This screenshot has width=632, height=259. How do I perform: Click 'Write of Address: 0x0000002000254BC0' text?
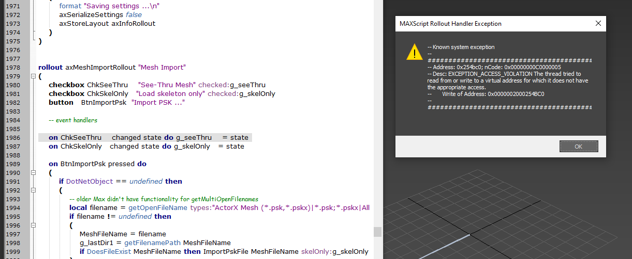click(493, 94)
